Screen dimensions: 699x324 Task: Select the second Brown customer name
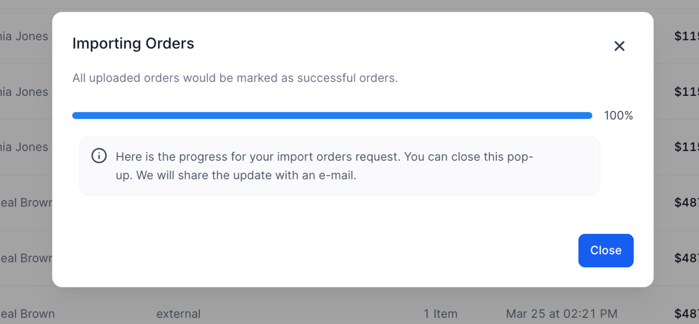(x=26, y=258)
